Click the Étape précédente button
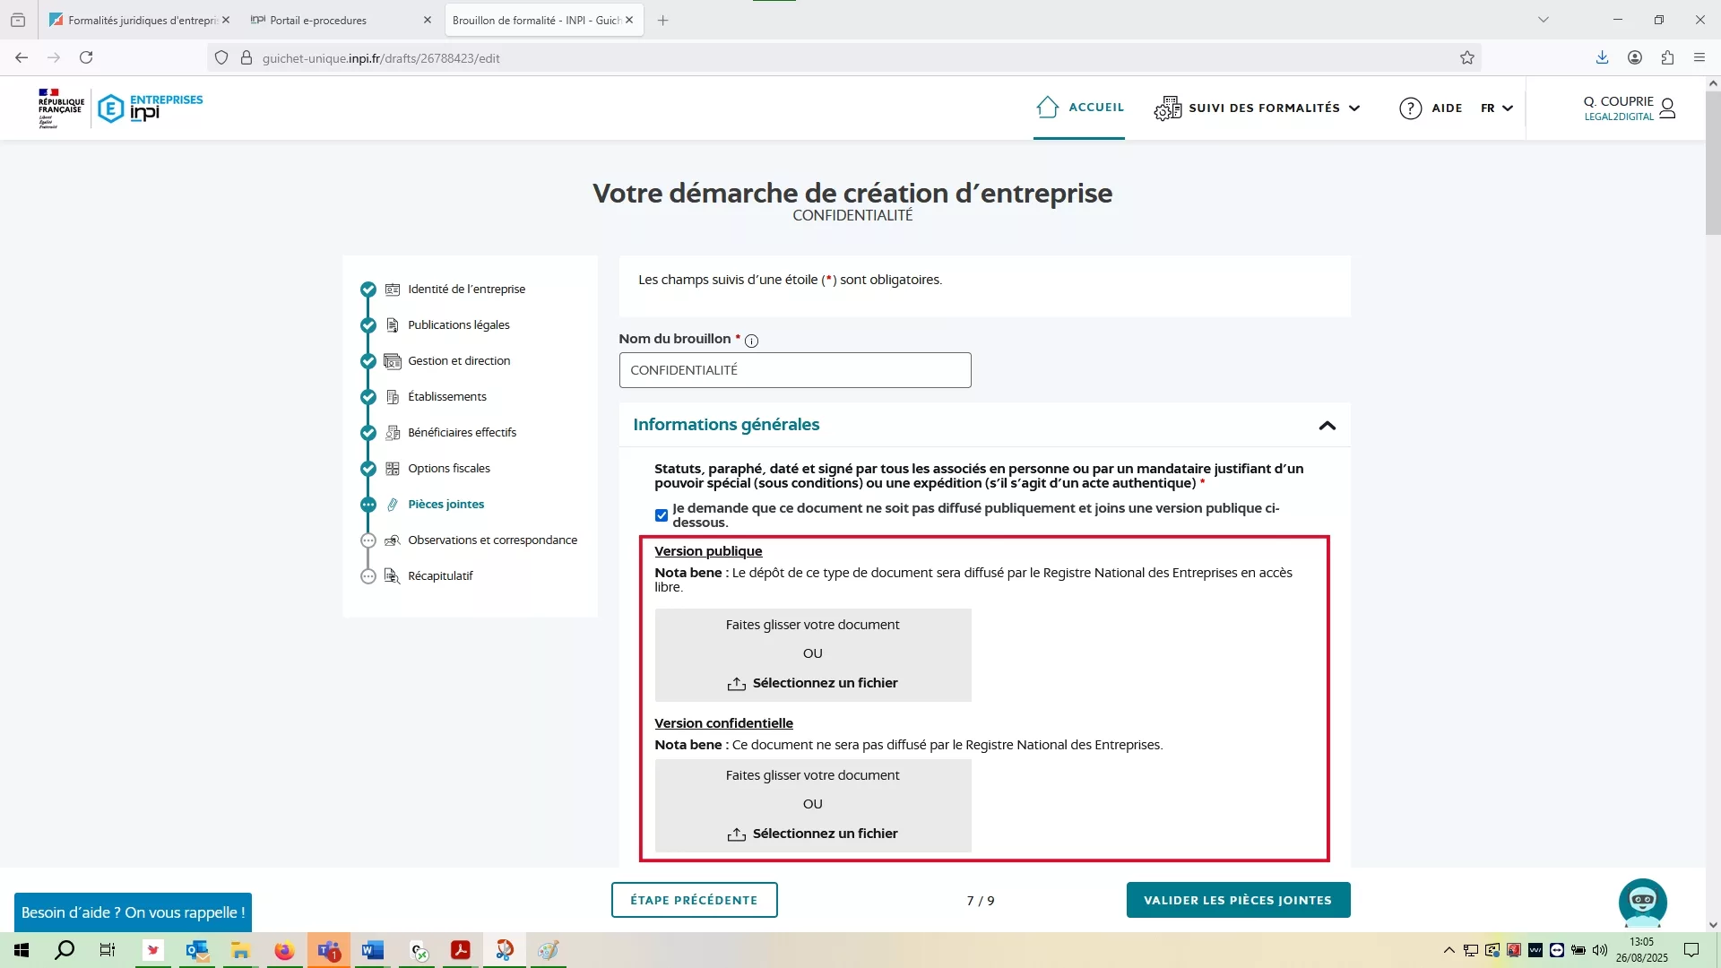Image resolution: width=1721 pixels, height=968 pixels. click(x=694, y=900)
